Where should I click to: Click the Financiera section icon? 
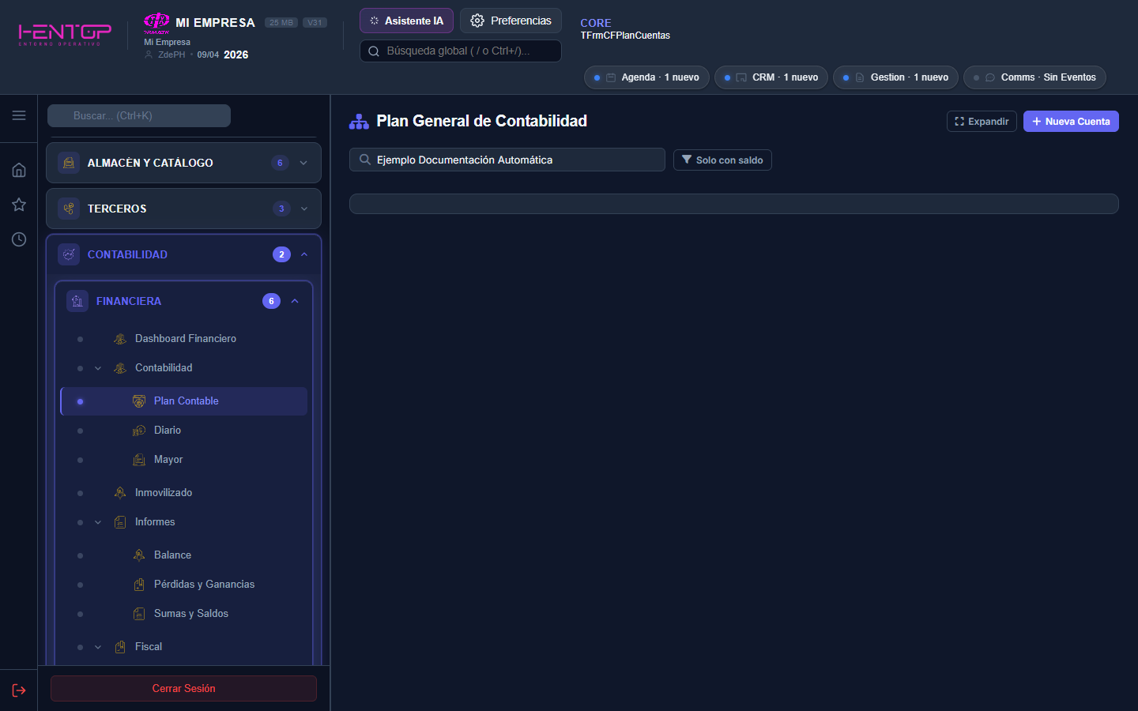(77, 301)
